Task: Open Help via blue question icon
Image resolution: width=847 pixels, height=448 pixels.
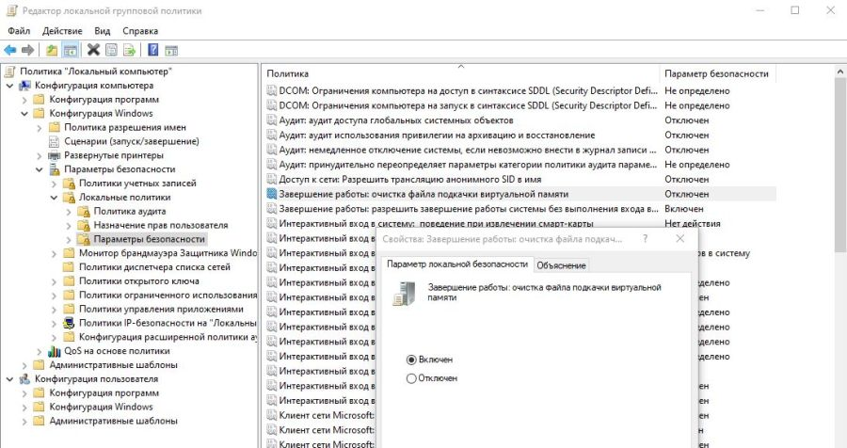Action: point(153,50)
